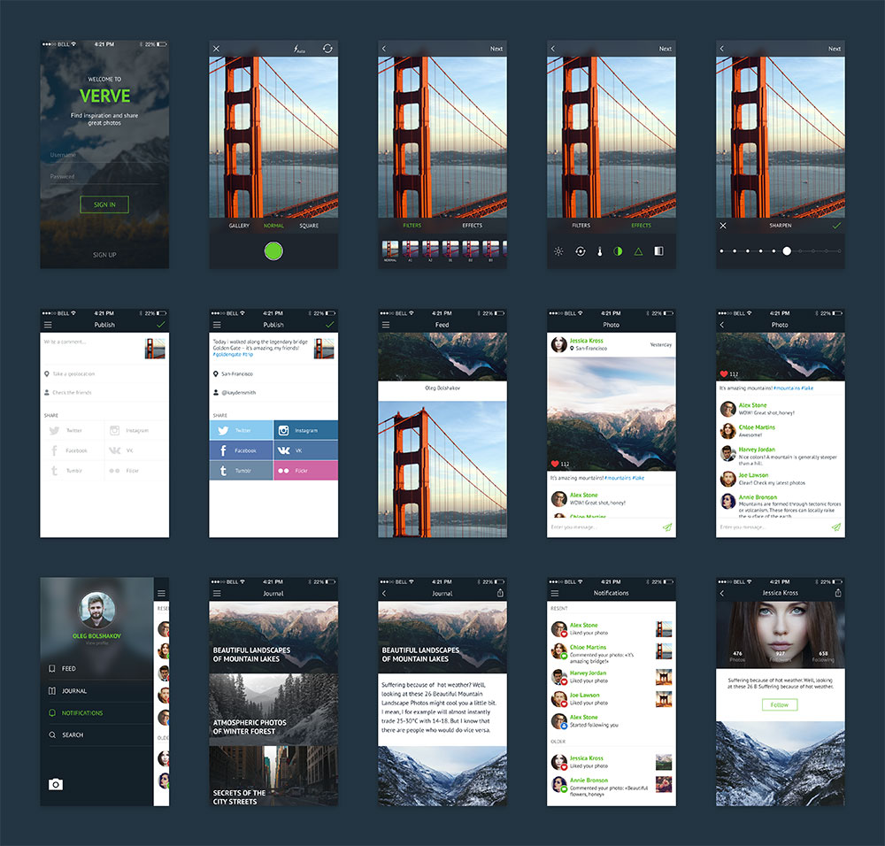Open the hamburger menu on the Feed screen

pyautogui.click(x=386, y=325)
